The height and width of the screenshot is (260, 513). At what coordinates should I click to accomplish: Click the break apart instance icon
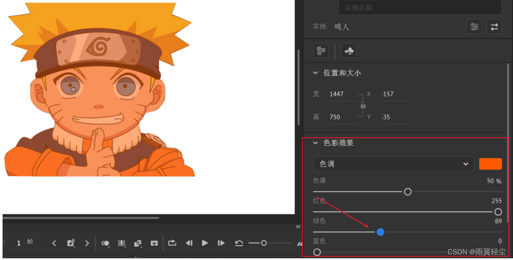[x=321, y=51]
